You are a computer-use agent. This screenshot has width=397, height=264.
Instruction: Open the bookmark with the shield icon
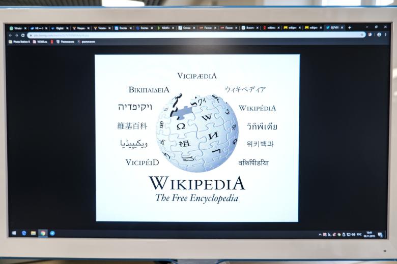point(65,42)
